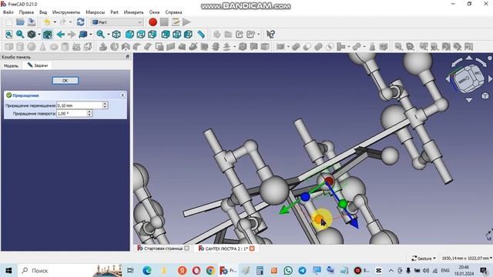Screen dimensions: 493x277
Task: Increase rotation increment with spinner up
Action: tap(89, 112)
